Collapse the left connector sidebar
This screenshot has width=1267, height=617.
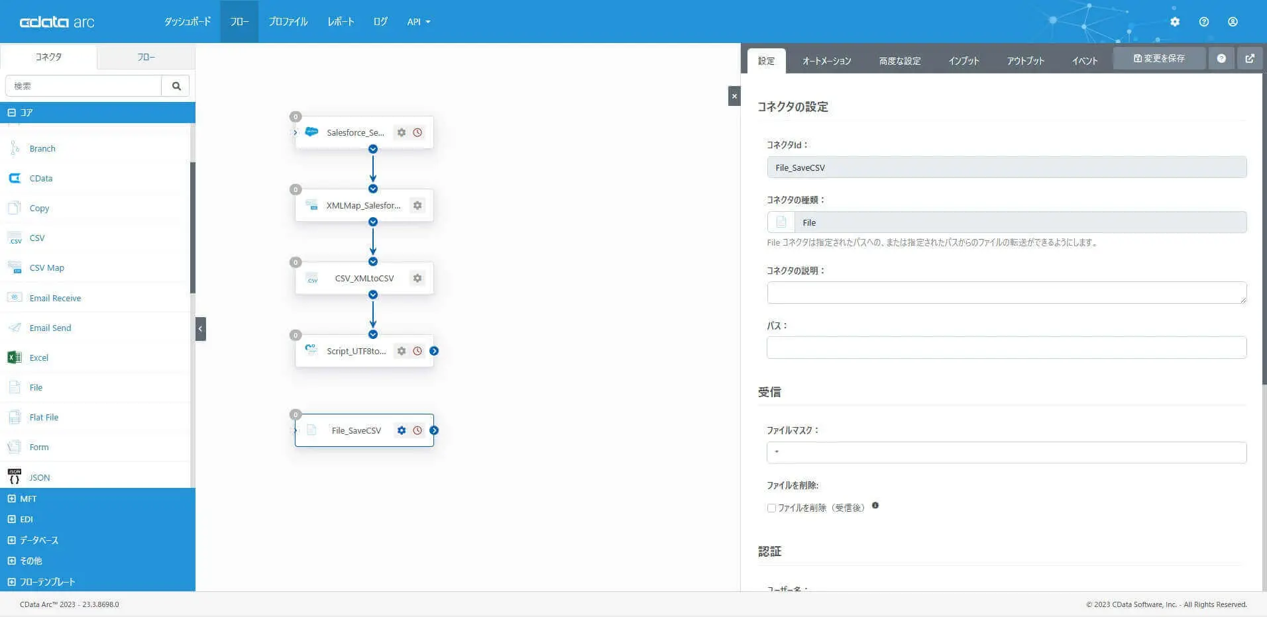tap(201, 329)
